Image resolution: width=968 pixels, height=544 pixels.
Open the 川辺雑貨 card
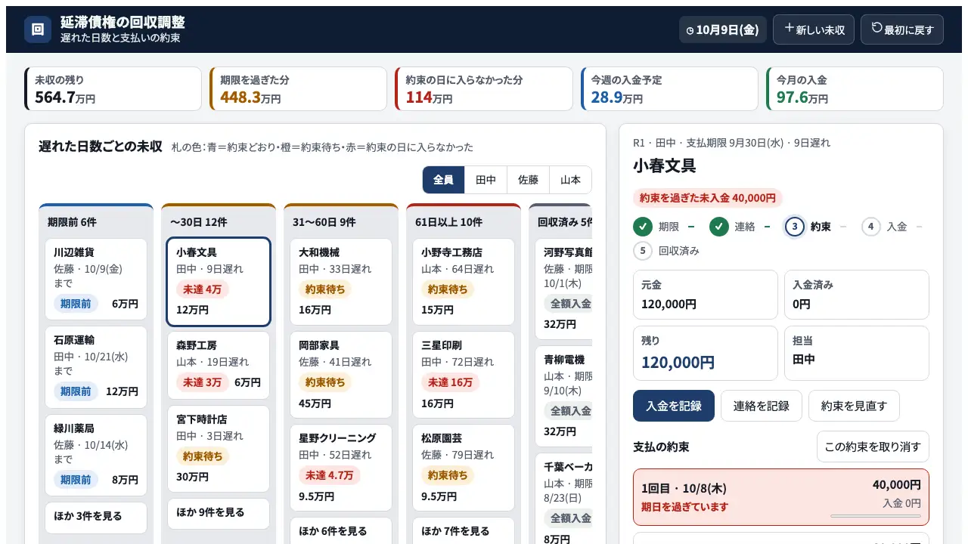coord(96,279)
